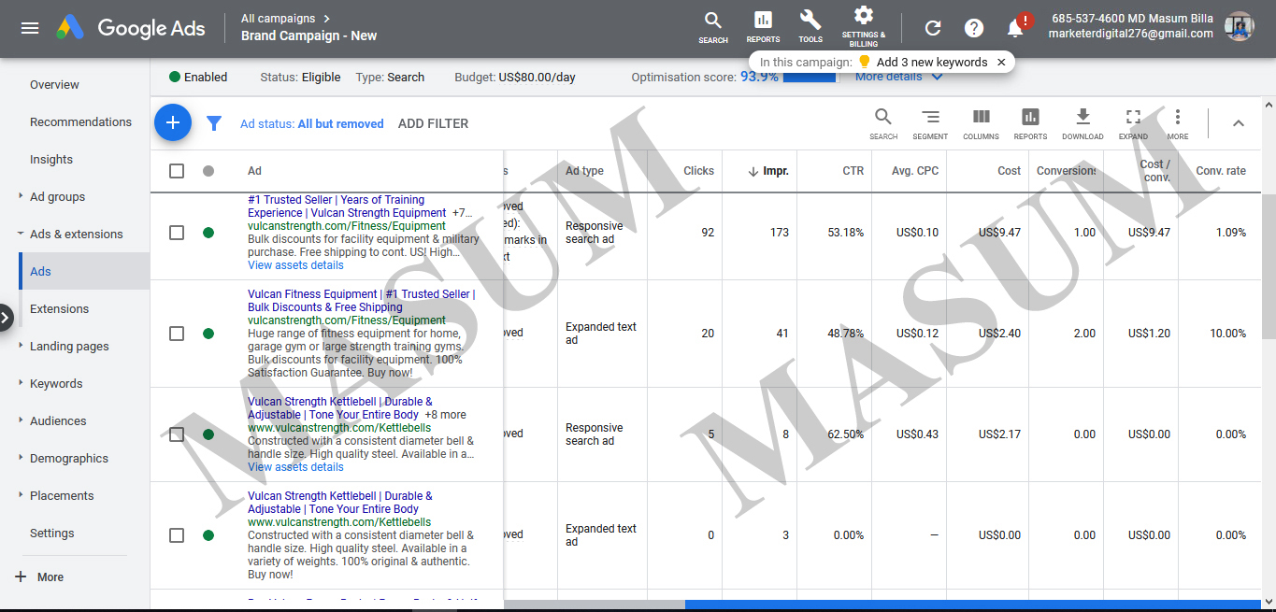This screenshot has width=1276, height=612.
Task: Tick the checkbox for #1 Trusted Seller ad
Action: click(x=177, y=233)
